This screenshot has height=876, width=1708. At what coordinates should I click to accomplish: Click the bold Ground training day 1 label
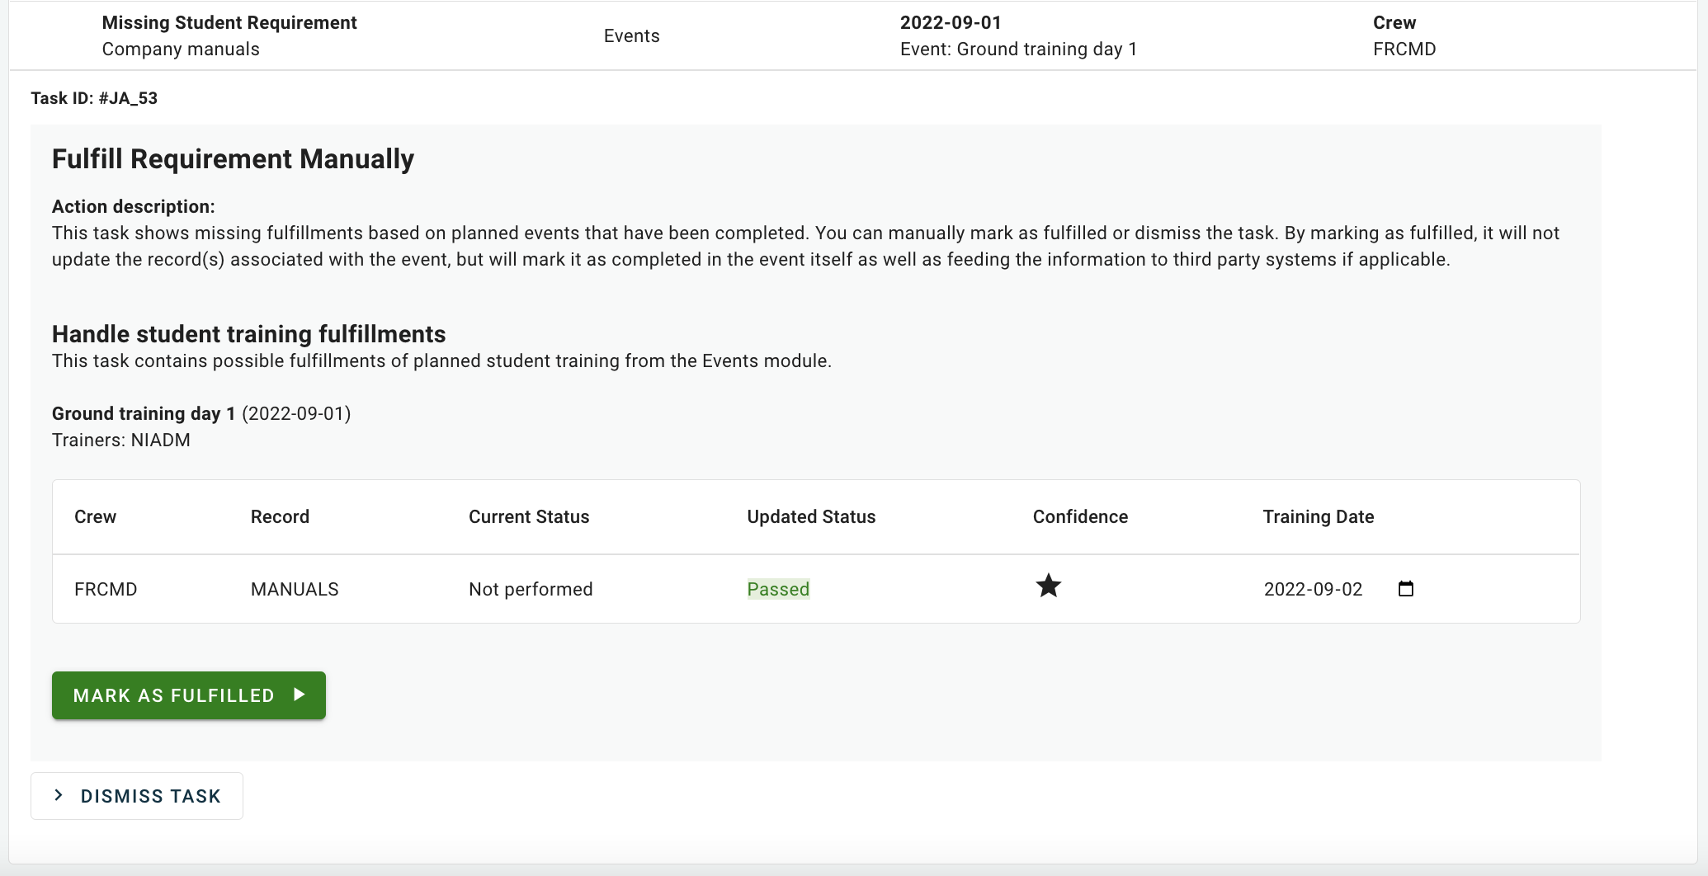click(x=144, y=413)
